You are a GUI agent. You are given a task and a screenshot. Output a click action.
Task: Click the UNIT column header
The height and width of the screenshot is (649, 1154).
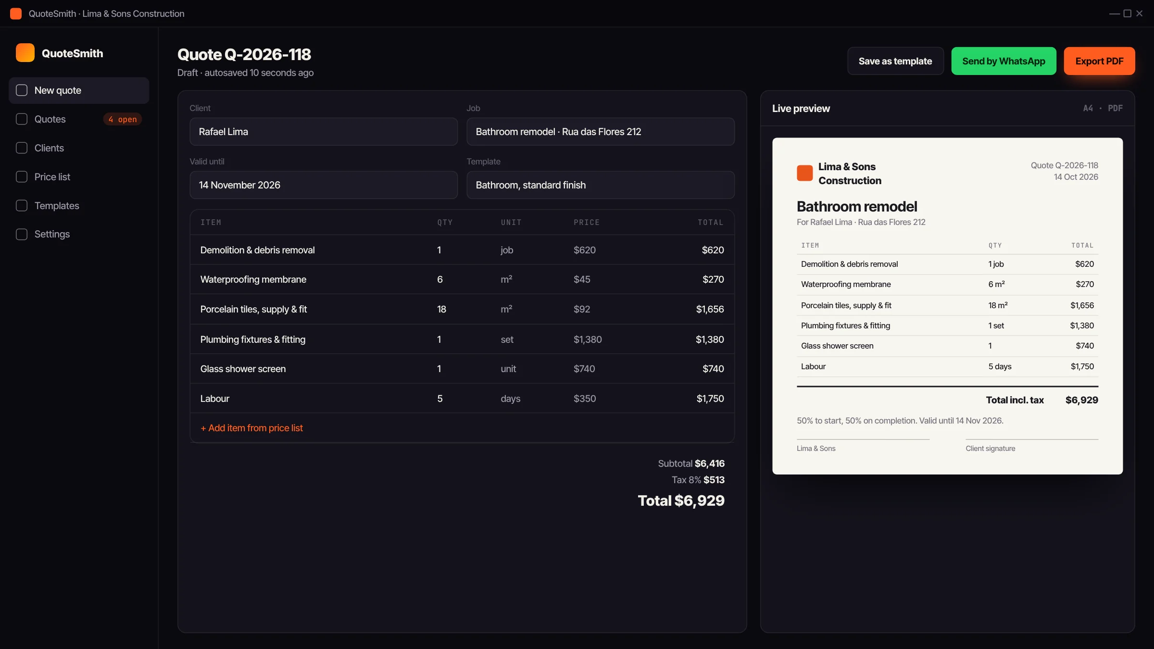point(511,222)
